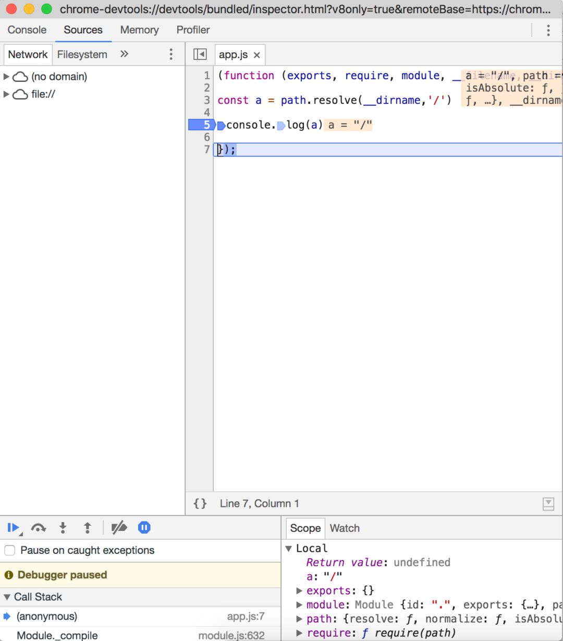This screenshot has height=641, width=563.
Task: Click line number 7 in gutter
Action: [x=207, y=150]
